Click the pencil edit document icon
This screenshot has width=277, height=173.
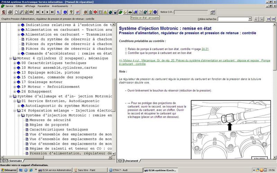point(21,12)
